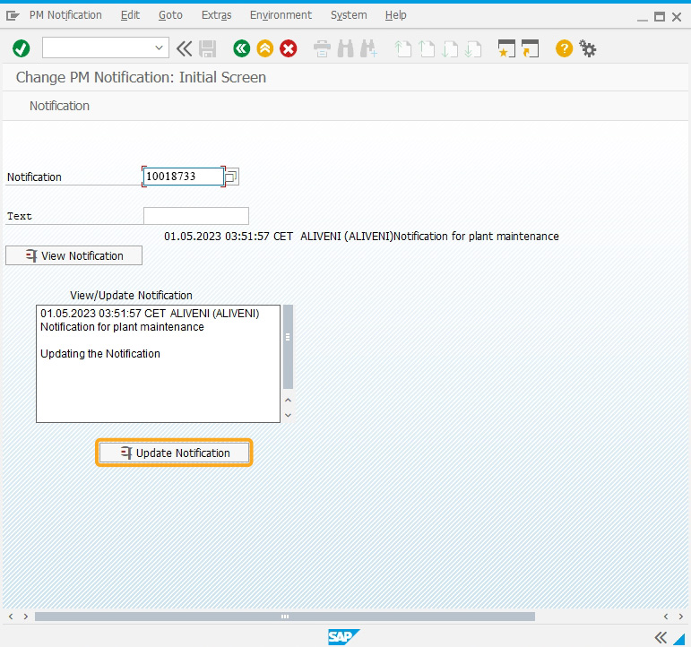Screen dimensions: 691x647
Task: Click the Notification toolbar button
Action: pos(59,106)
